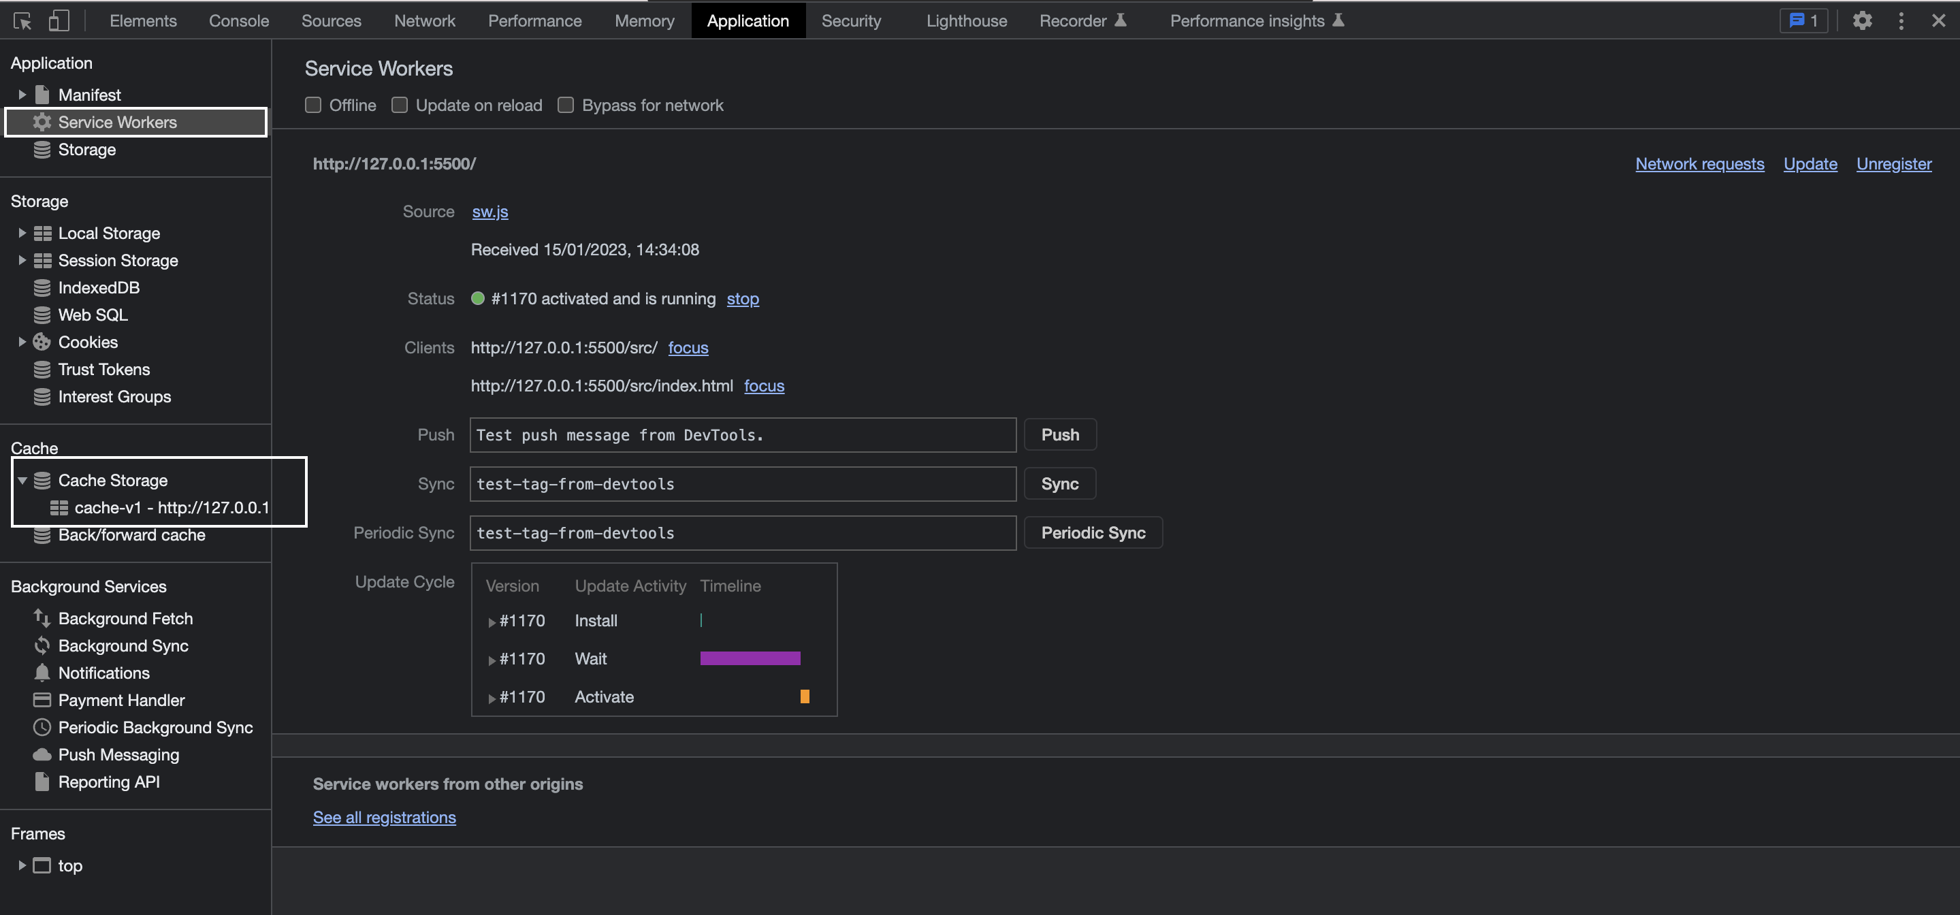Toggle the device toolbar icon

[59, 20]
